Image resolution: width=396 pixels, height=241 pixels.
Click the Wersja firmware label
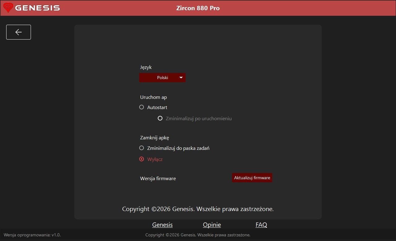pyautogui.click(x=158, y=178)
